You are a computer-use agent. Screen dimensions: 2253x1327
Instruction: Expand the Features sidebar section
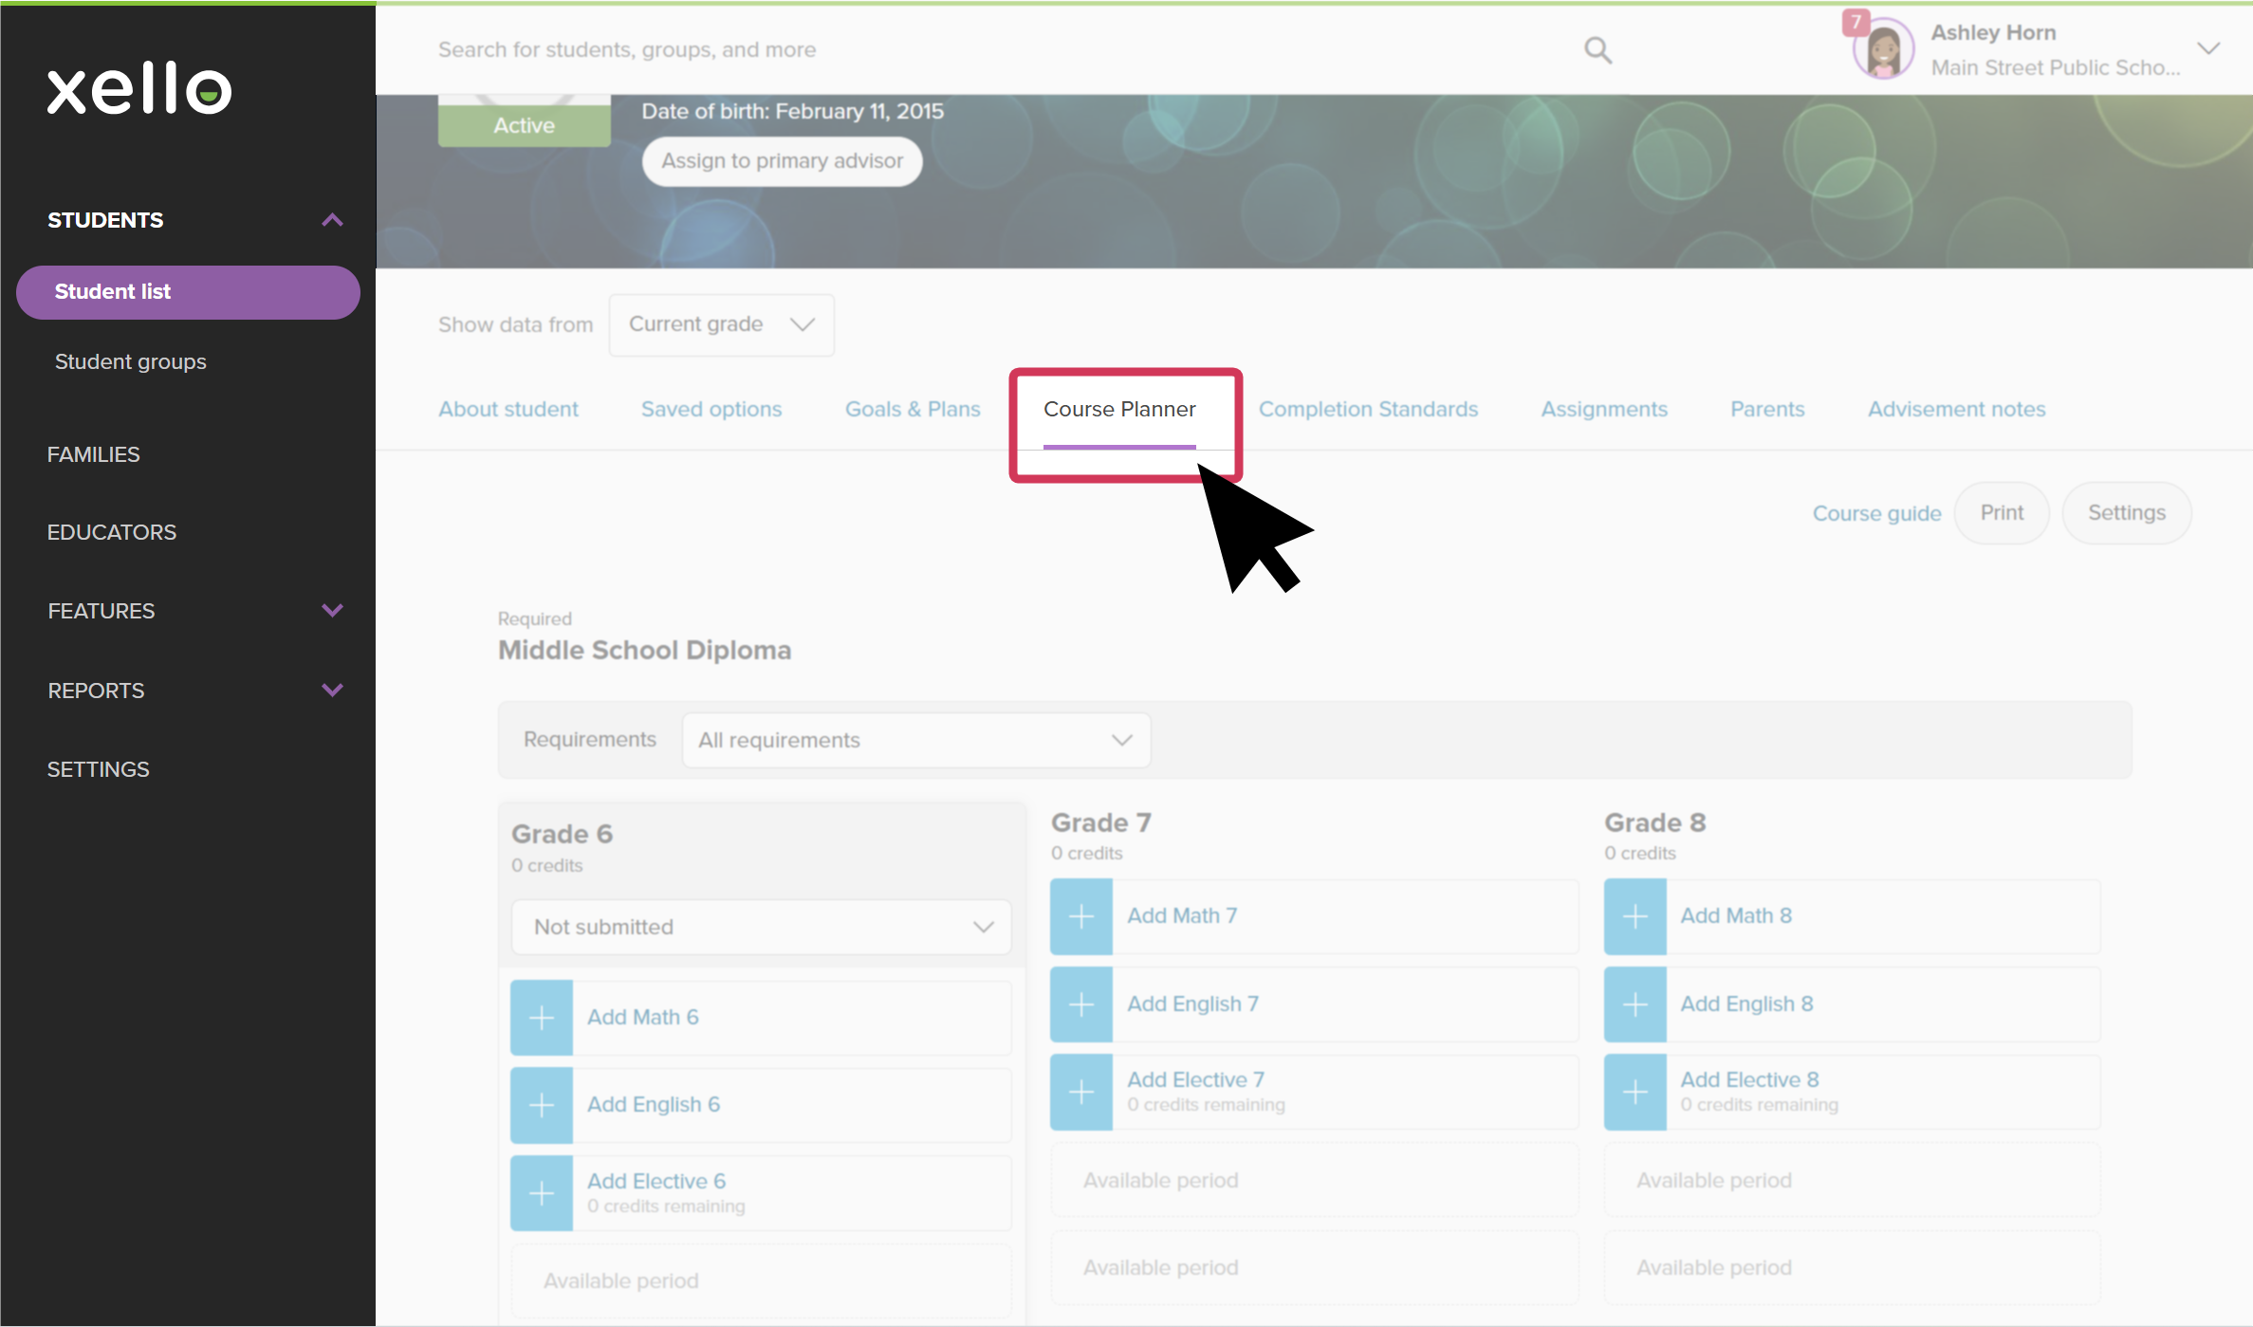pyautogui.click(x=332, y=611)
